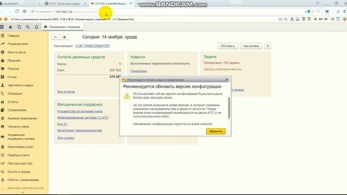Click the heart bookmark icon in address bar
The width and height of the screenshot is (347, 195).
[x=318, y=11]
